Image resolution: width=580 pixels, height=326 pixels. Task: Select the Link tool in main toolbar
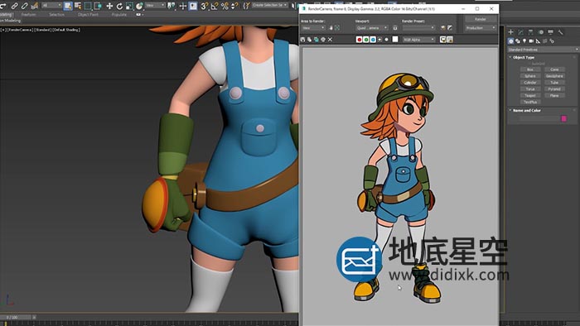pos(15,6)
